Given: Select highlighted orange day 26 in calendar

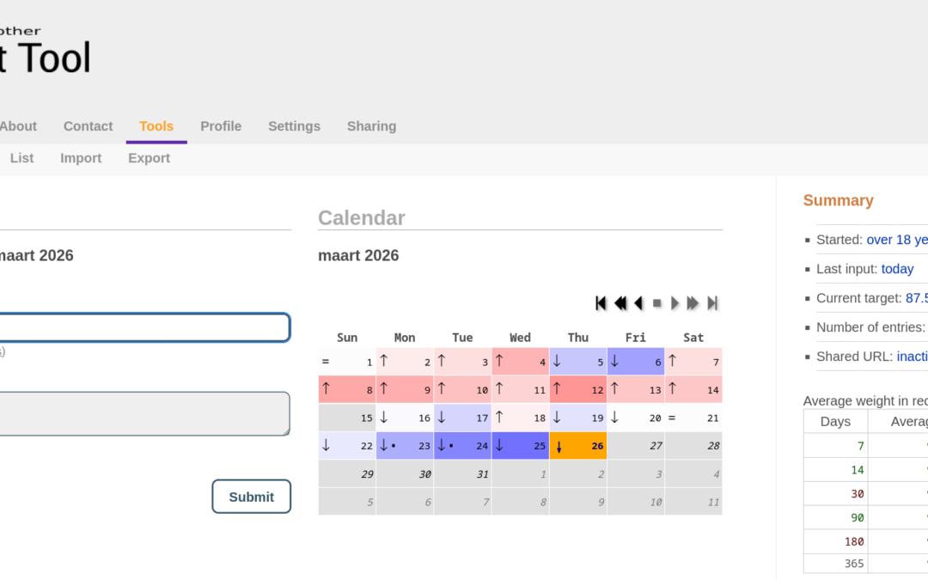Looking at the screenshot, I should 578,446.
